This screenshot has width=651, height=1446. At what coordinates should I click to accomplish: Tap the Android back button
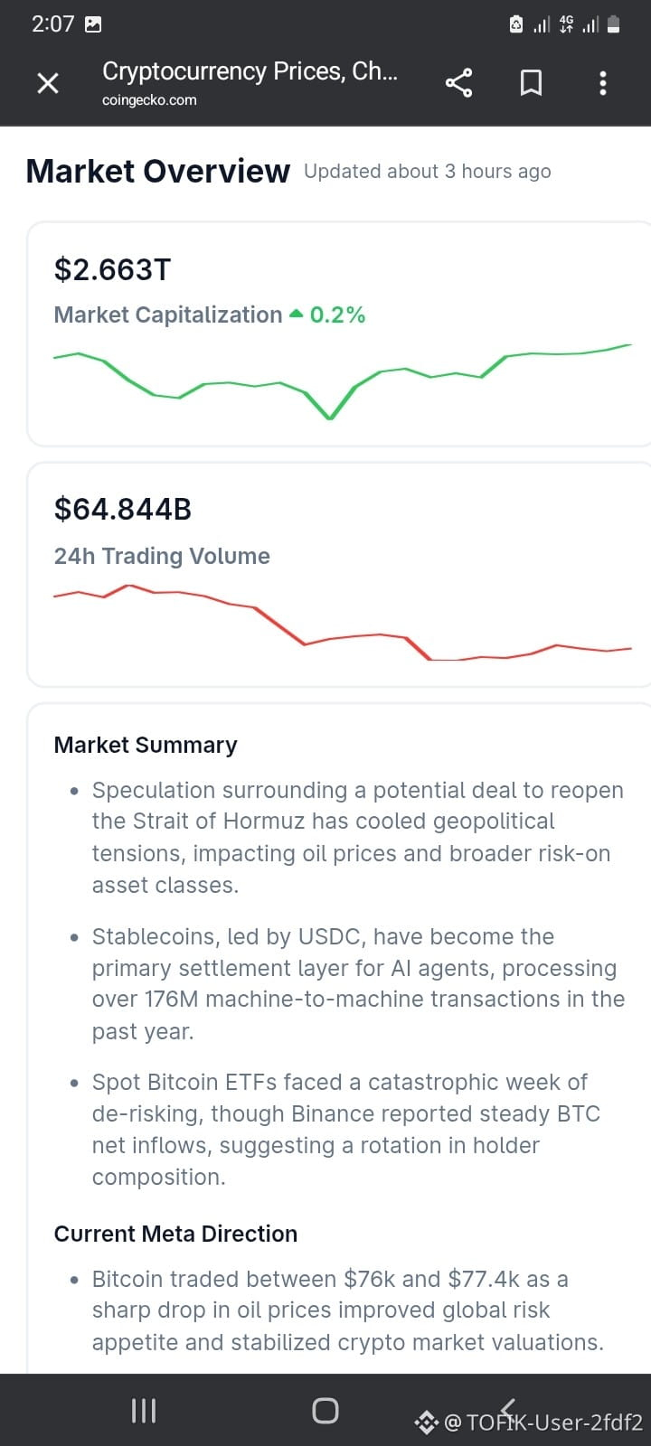tap(508, 1408)
